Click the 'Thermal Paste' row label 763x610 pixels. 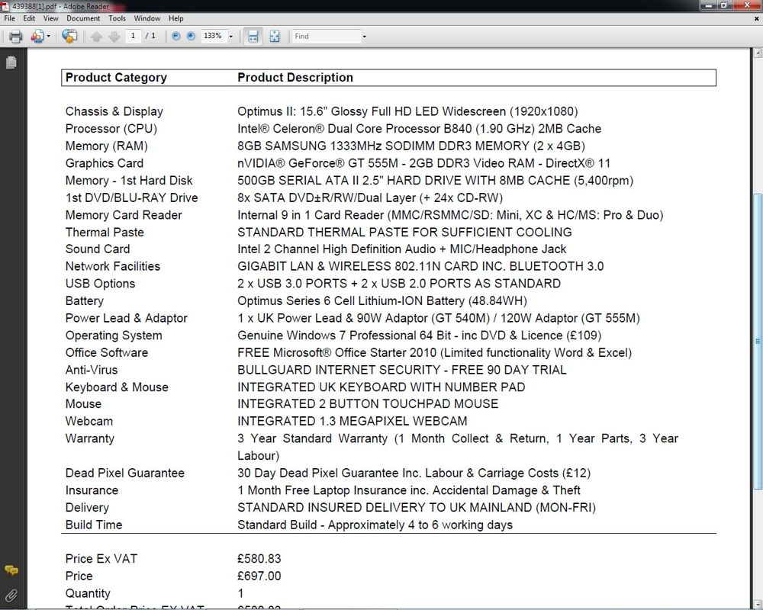point(105,233)
